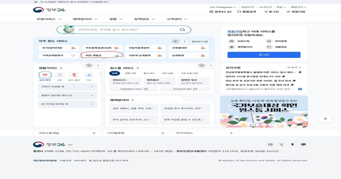Next page arrow in 자주 찾는 서비스

tap(184, 41)
